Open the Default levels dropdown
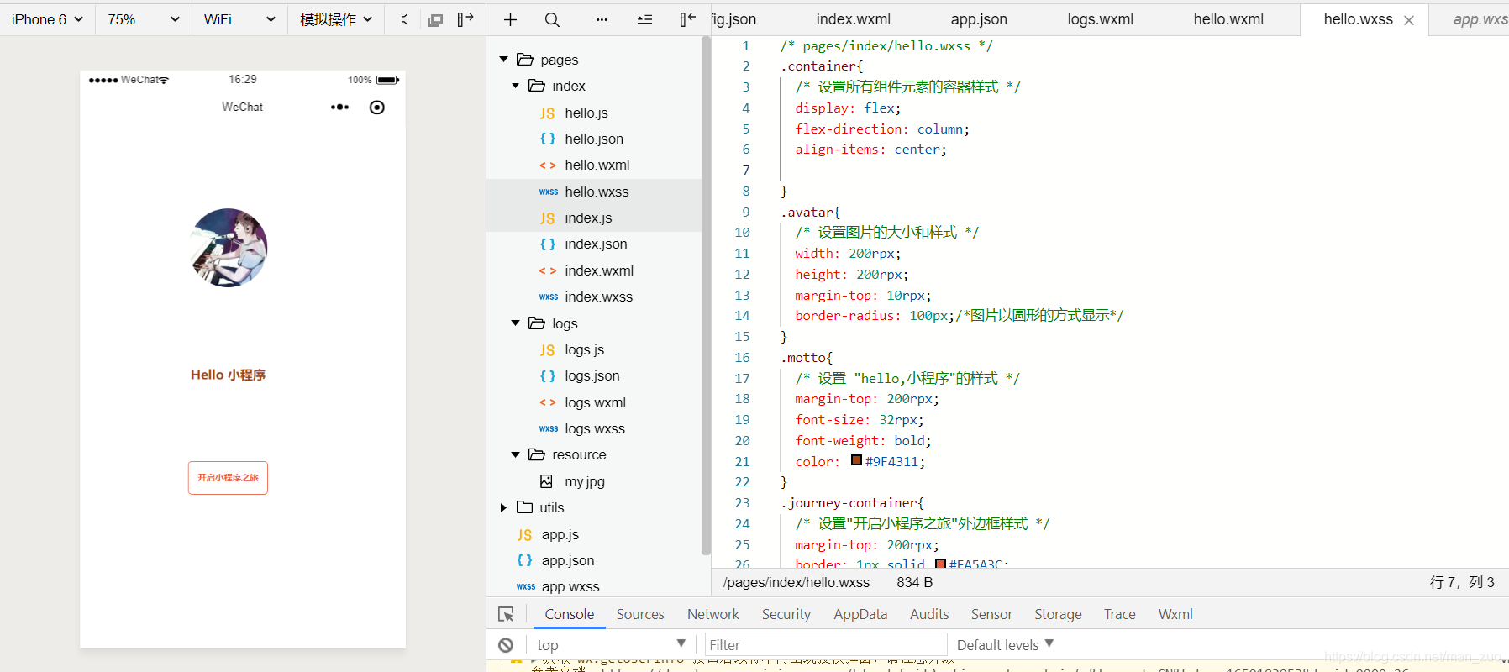The image size is (1509, 672). pyautogui.click(x=1005, y=645)
